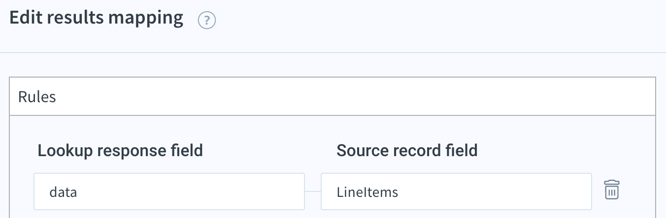Screen dimensions: 666x218
Task: Click empty space right of the Rules label
Action: pos(355,97)
